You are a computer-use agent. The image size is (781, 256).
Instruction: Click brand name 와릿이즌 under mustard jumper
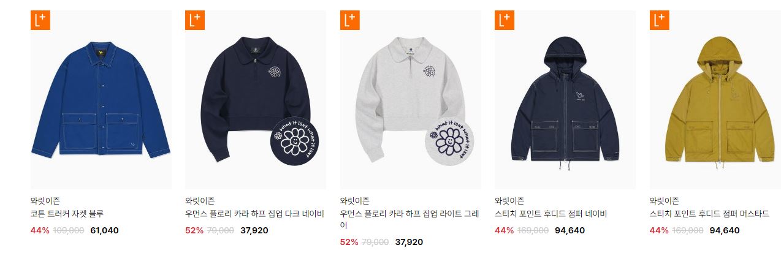(665, 200)
